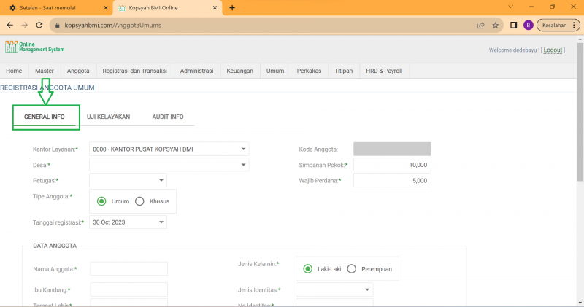Open the HRD & Payroll menu
584x307 pixels.
[384, 71]
